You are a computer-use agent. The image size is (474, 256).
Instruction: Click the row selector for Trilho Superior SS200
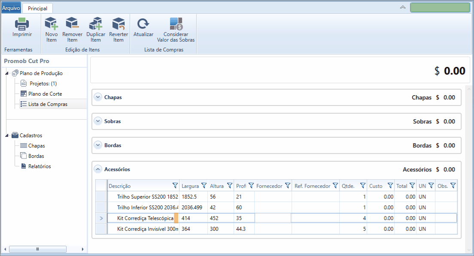101,196
